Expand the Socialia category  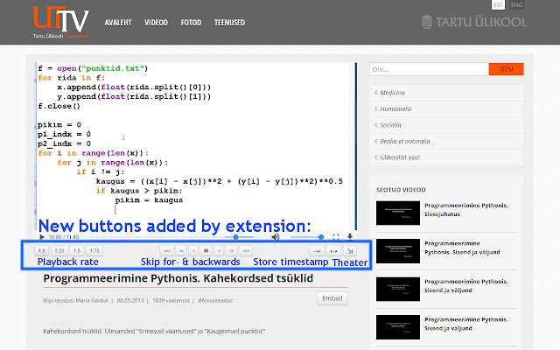pyautogui.click(x=446, y=125)
